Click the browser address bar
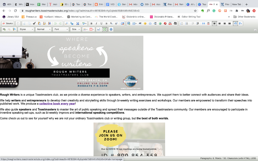The image size is (258, 161). pyautogui.click(x=106, y=11)
